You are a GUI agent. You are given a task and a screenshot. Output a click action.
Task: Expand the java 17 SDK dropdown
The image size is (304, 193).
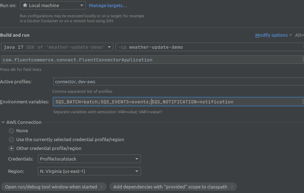pyautogui.click(x=57, y=47)
